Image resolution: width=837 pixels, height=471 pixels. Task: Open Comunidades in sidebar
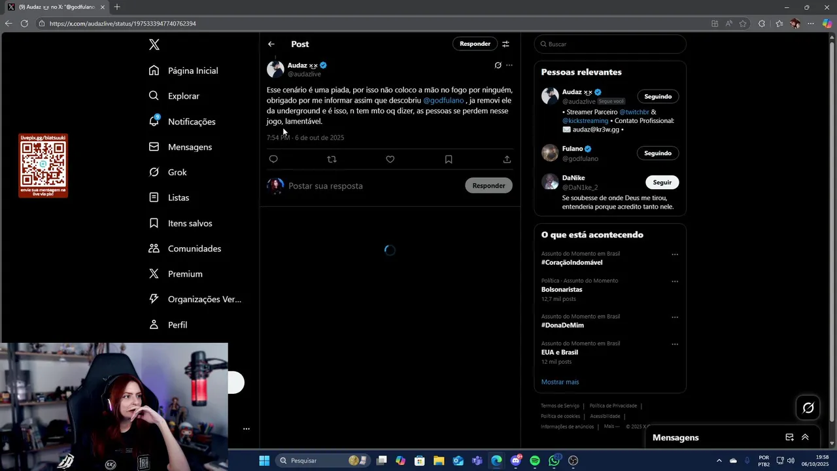pos(184,249)
